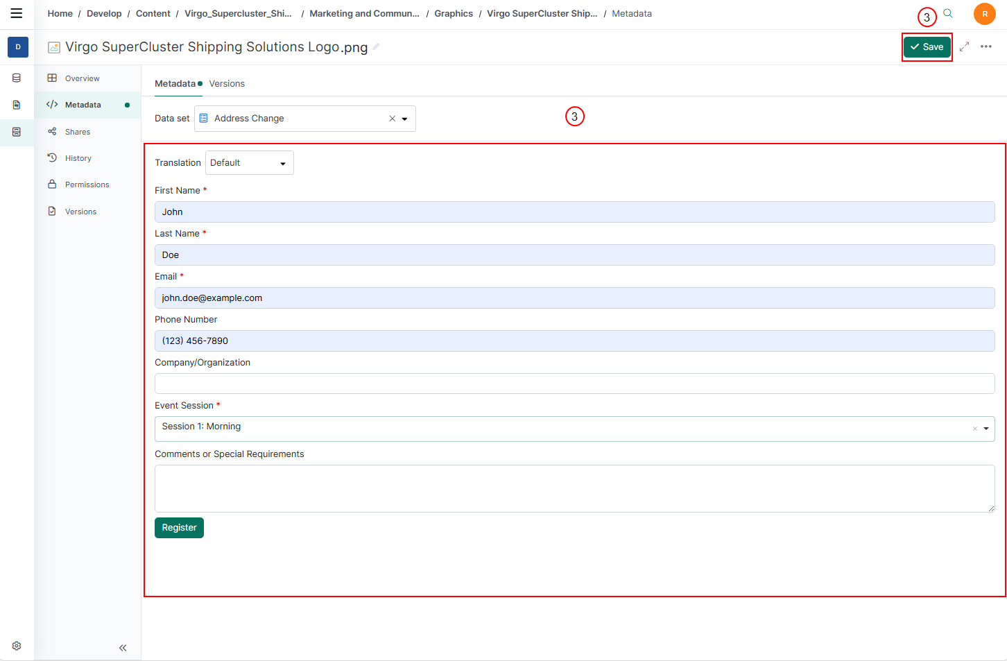Expand the Data set dropdown
1007x661 pixels.
pyautogui.click(x=405, y=119)
